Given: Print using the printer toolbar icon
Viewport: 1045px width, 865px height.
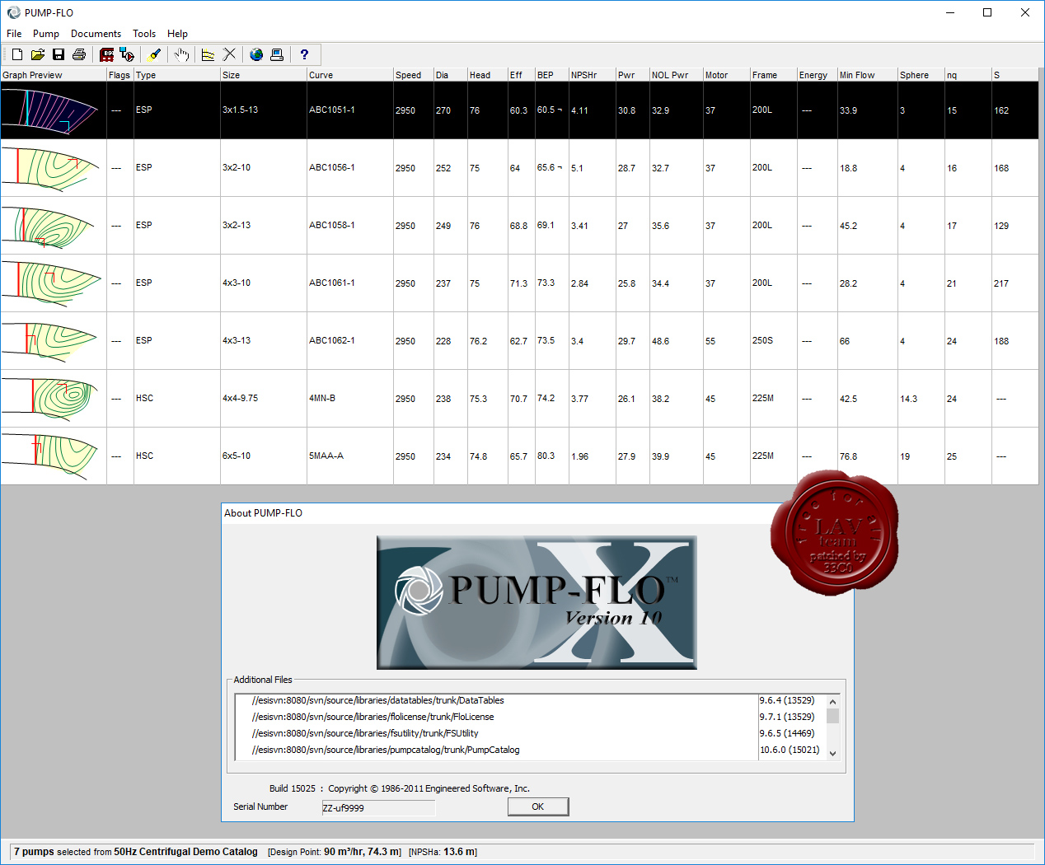Looking at the screenshot, I should click(x=79, y=54).
